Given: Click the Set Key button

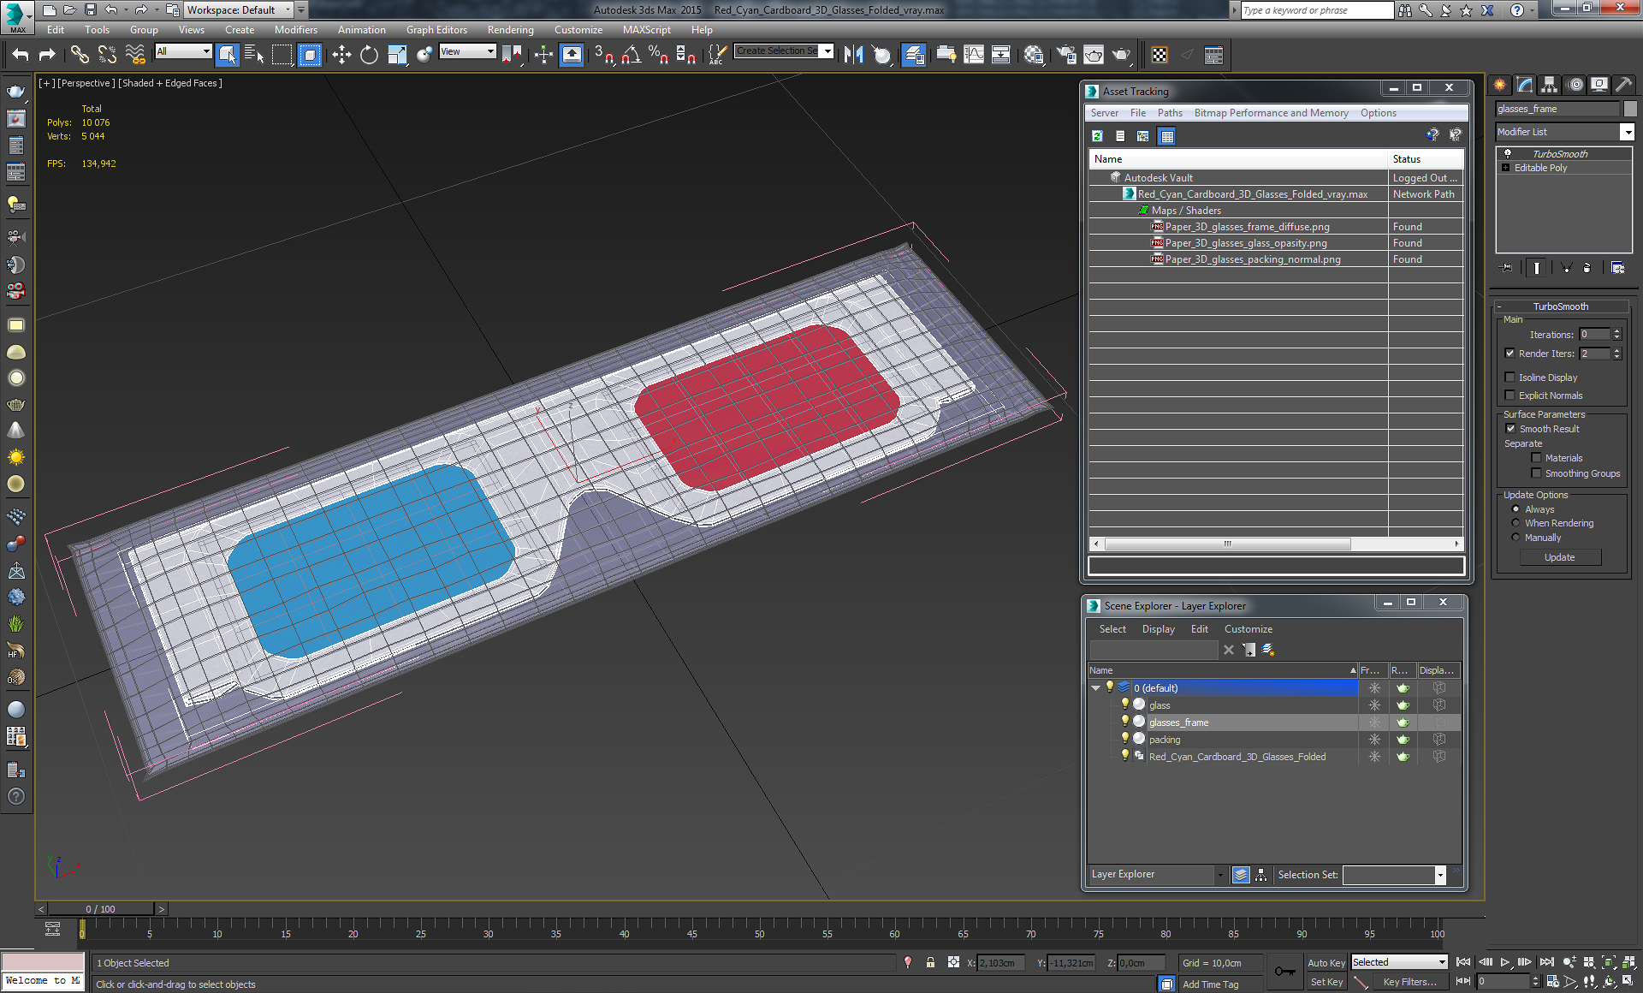Looking at the screenshot, I should tap(1326, 982).
